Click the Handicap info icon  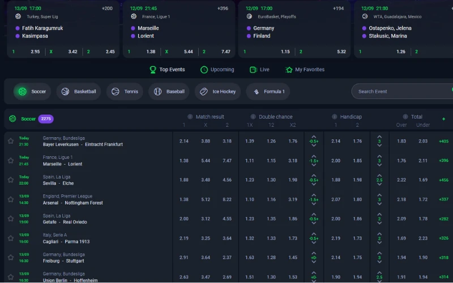tap(335, 117)
